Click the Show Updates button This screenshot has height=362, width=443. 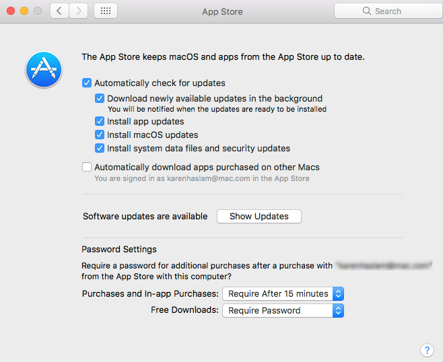click(x=259, y=216)
